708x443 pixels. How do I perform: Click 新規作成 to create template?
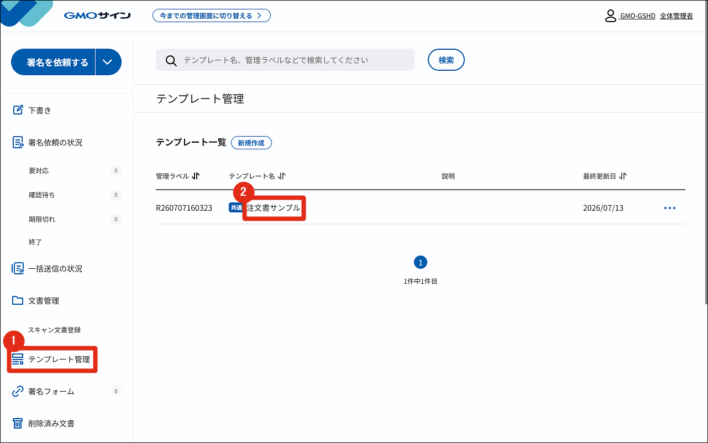click(251, 143)
